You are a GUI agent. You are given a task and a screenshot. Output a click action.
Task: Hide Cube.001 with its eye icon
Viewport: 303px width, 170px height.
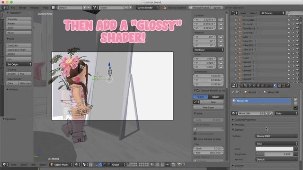point(289,41)
